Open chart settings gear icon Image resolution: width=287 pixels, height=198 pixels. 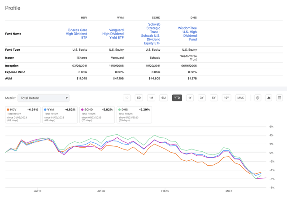pyautogui.click(x=257, y=98)
